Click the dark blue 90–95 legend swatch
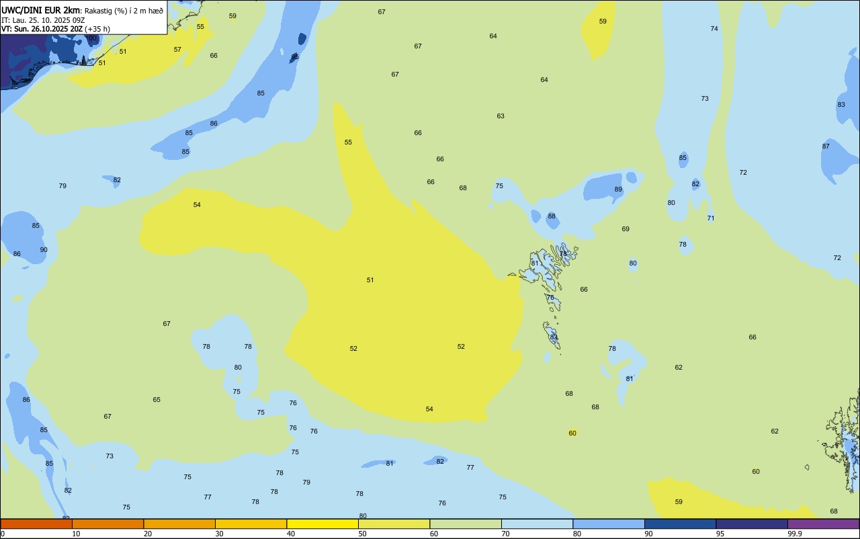Screen dimensions: 860x539 coord(680,524)
